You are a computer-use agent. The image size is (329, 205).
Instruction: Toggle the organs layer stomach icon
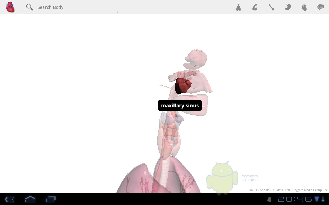[288, 7]
